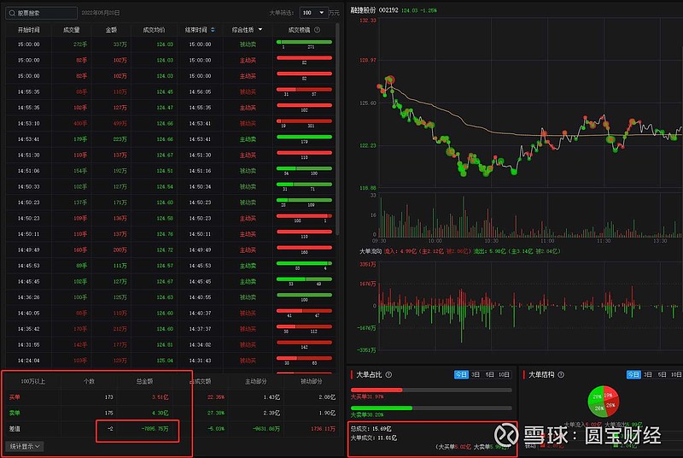Click the 总成交: 15.69亿 text
This screenshot has width=683, height=458.
coord(371,429)
